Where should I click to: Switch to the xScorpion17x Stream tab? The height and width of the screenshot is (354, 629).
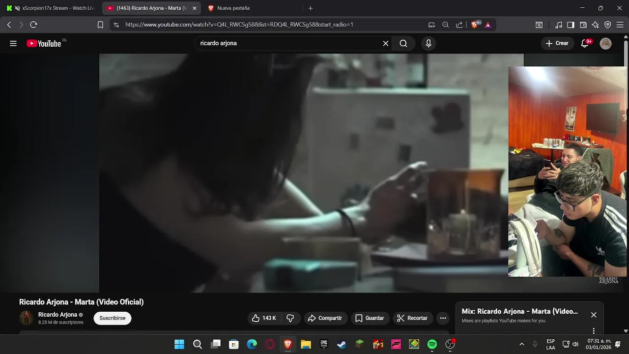51,8
